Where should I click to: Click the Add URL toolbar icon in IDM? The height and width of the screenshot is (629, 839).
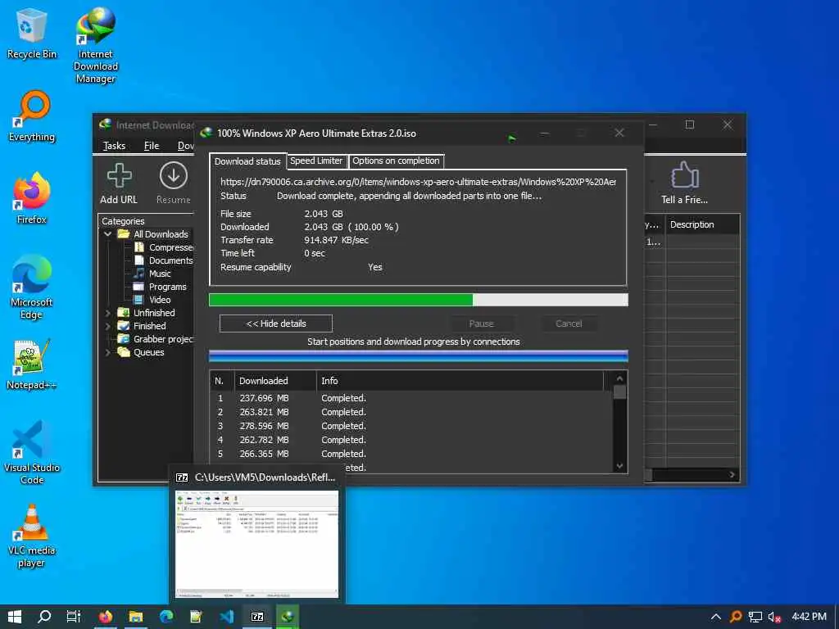[119, 183]
